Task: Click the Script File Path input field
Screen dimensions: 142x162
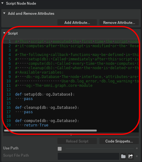Action: tap(88, 156)
